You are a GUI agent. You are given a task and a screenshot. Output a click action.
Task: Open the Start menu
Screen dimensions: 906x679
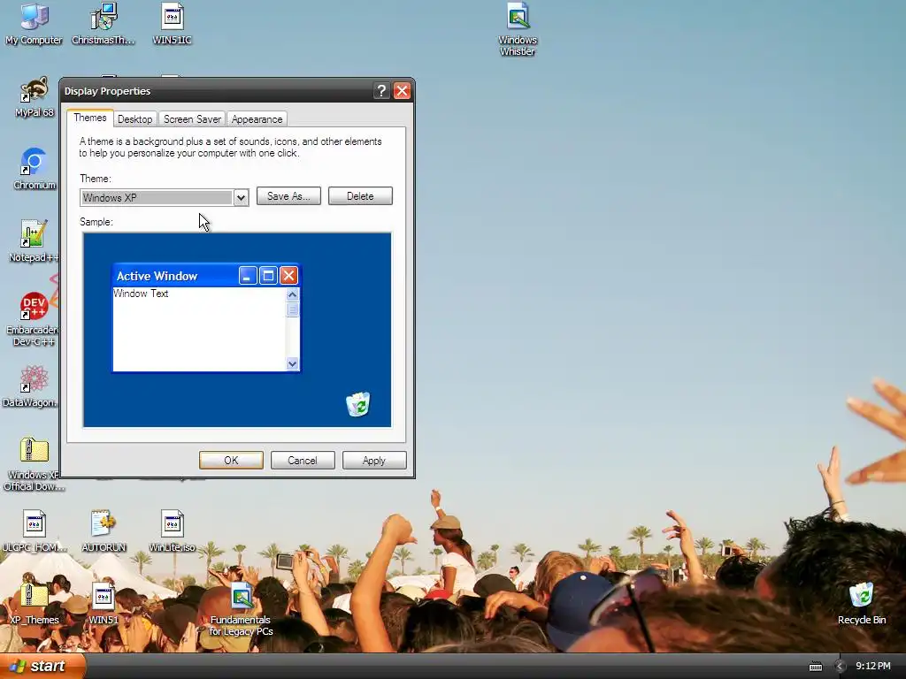[42, 667]
